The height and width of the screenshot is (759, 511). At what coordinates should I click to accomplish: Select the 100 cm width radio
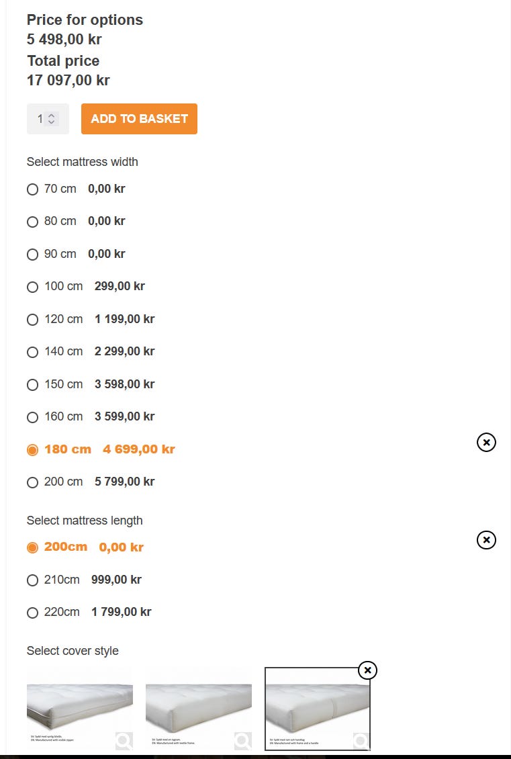pos(32,287)
